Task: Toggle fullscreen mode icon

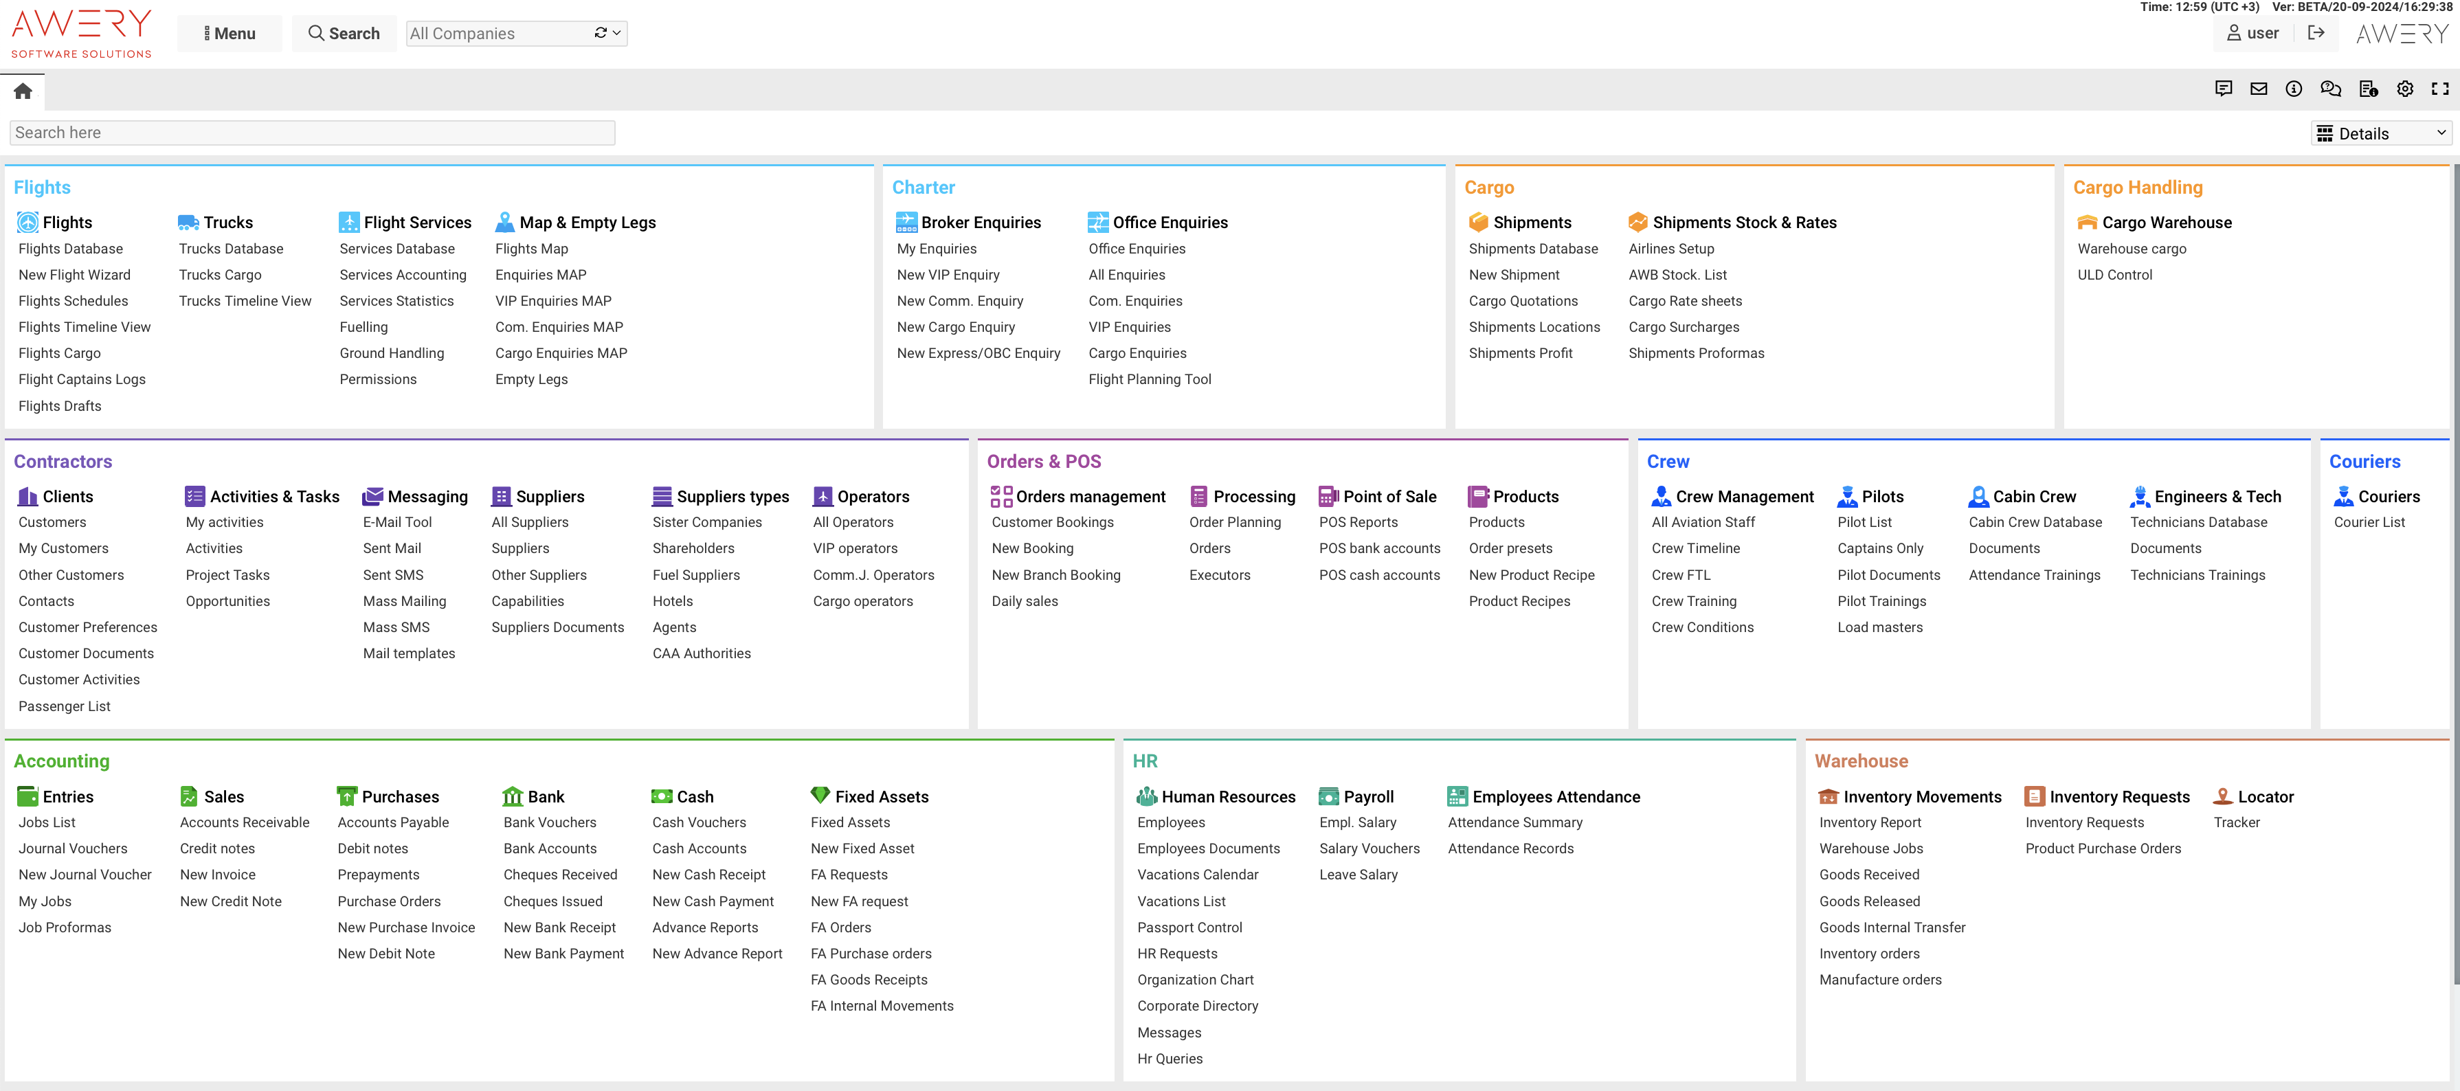Action: point(2440,89)
